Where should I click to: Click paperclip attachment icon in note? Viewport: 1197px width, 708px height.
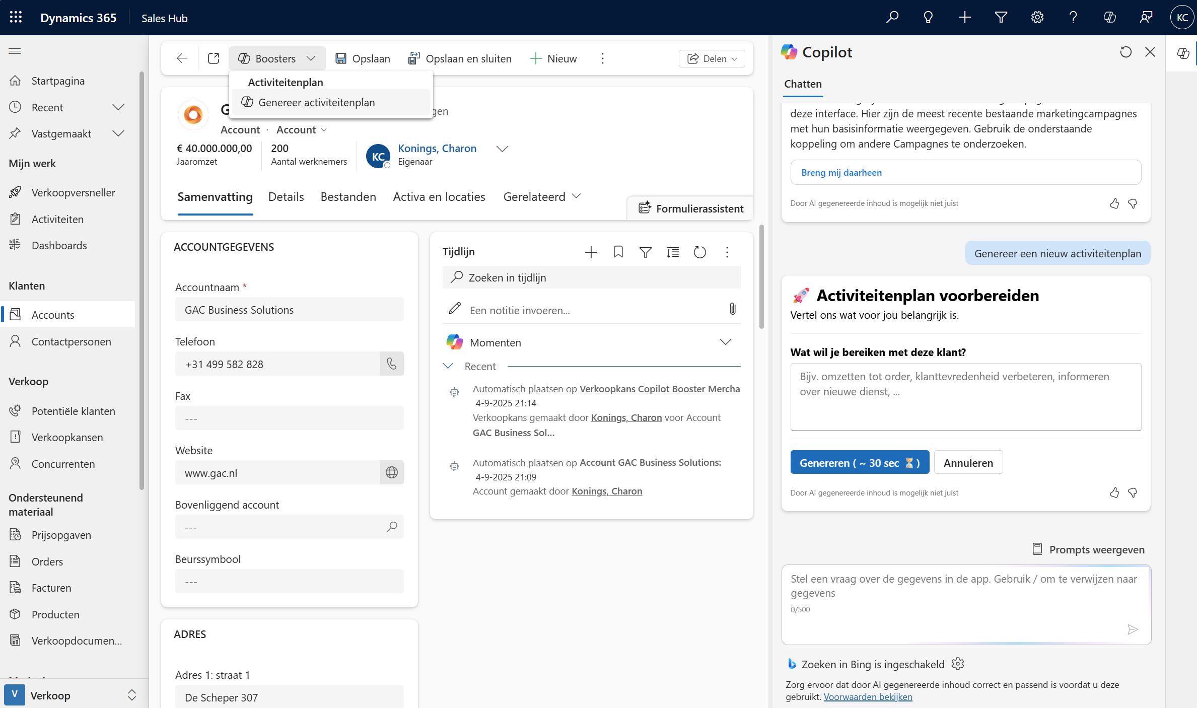click(732, 309)
